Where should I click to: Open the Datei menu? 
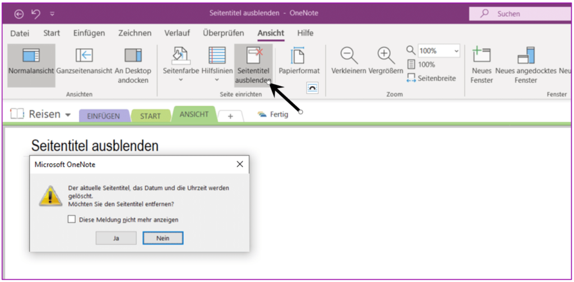coord(20,33)
